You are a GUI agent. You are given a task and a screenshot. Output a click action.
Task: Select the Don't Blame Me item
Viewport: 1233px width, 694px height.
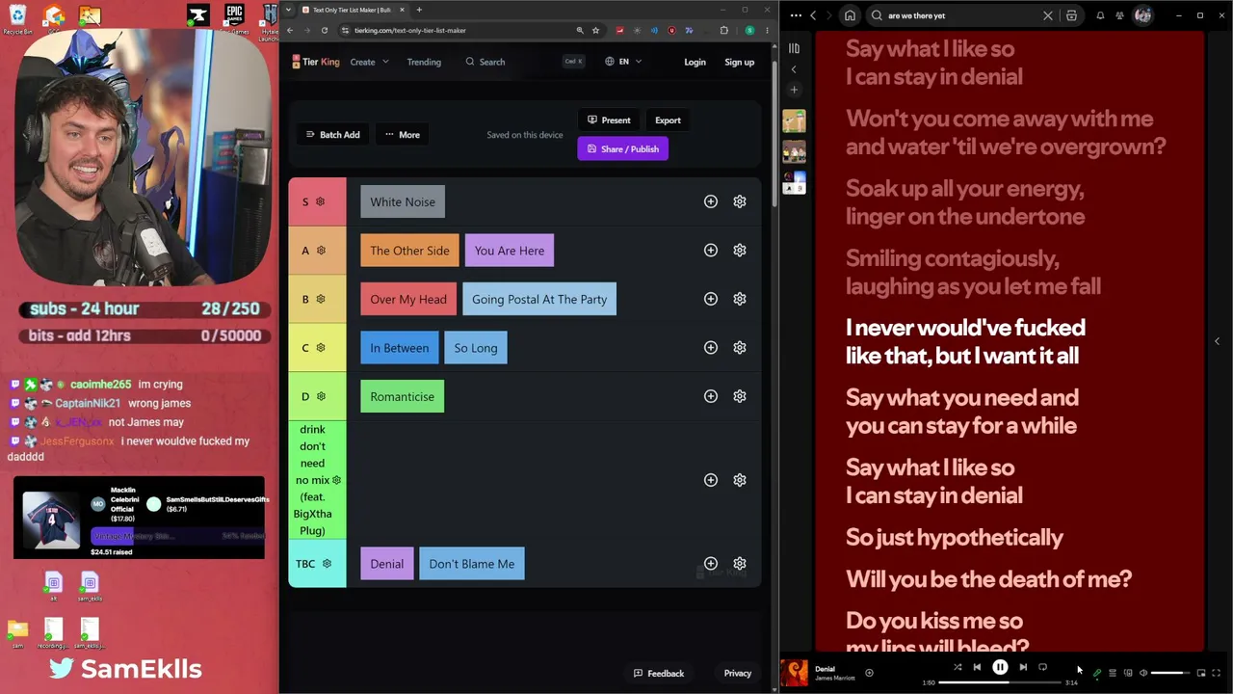pyautogui.click(x=472, y=564)
